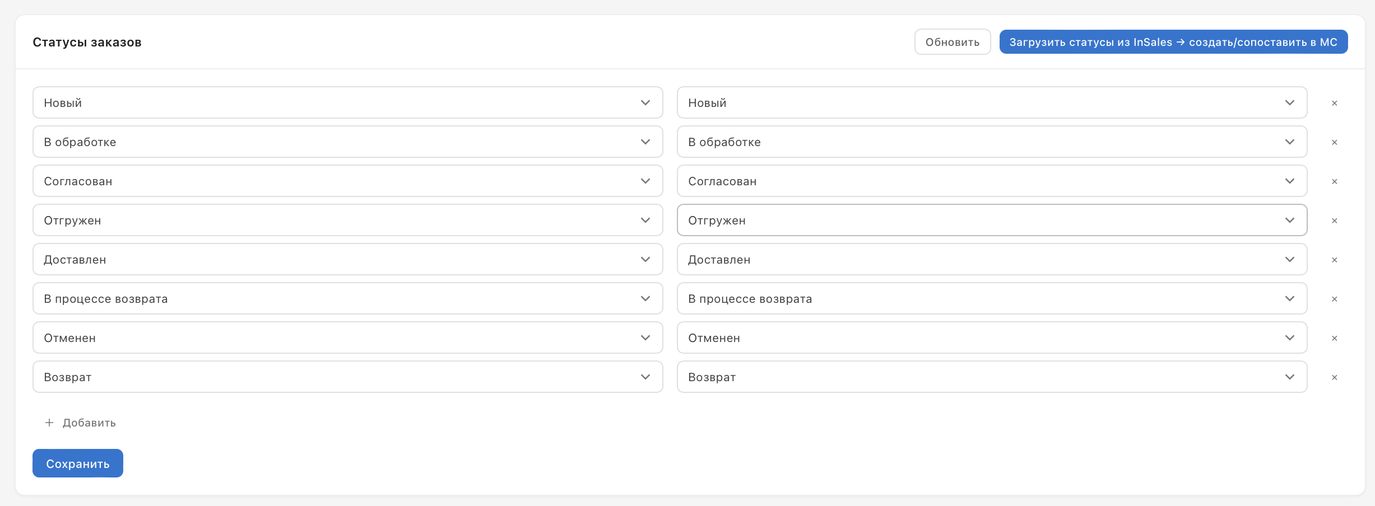Screen dimensions: 1375x506
Task: Delete the В процессе возврата row
Action: pyautogui.click(x=1334, y=299)
